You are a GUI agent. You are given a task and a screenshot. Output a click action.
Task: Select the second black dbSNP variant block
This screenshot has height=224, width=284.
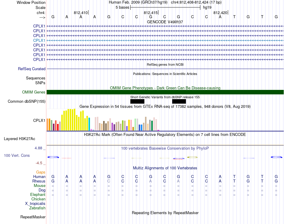pyautogui.click(x=179, y=101)
